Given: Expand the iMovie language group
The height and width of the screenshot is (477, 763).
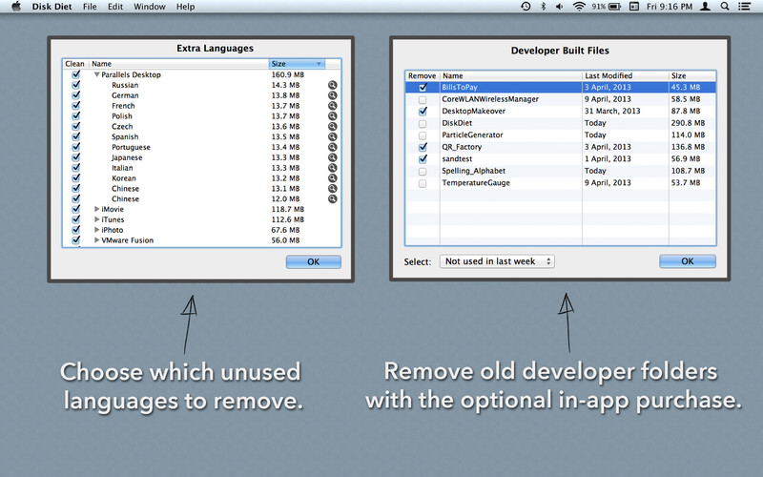Looking at the screenshot, I should [x=97, y=209].
